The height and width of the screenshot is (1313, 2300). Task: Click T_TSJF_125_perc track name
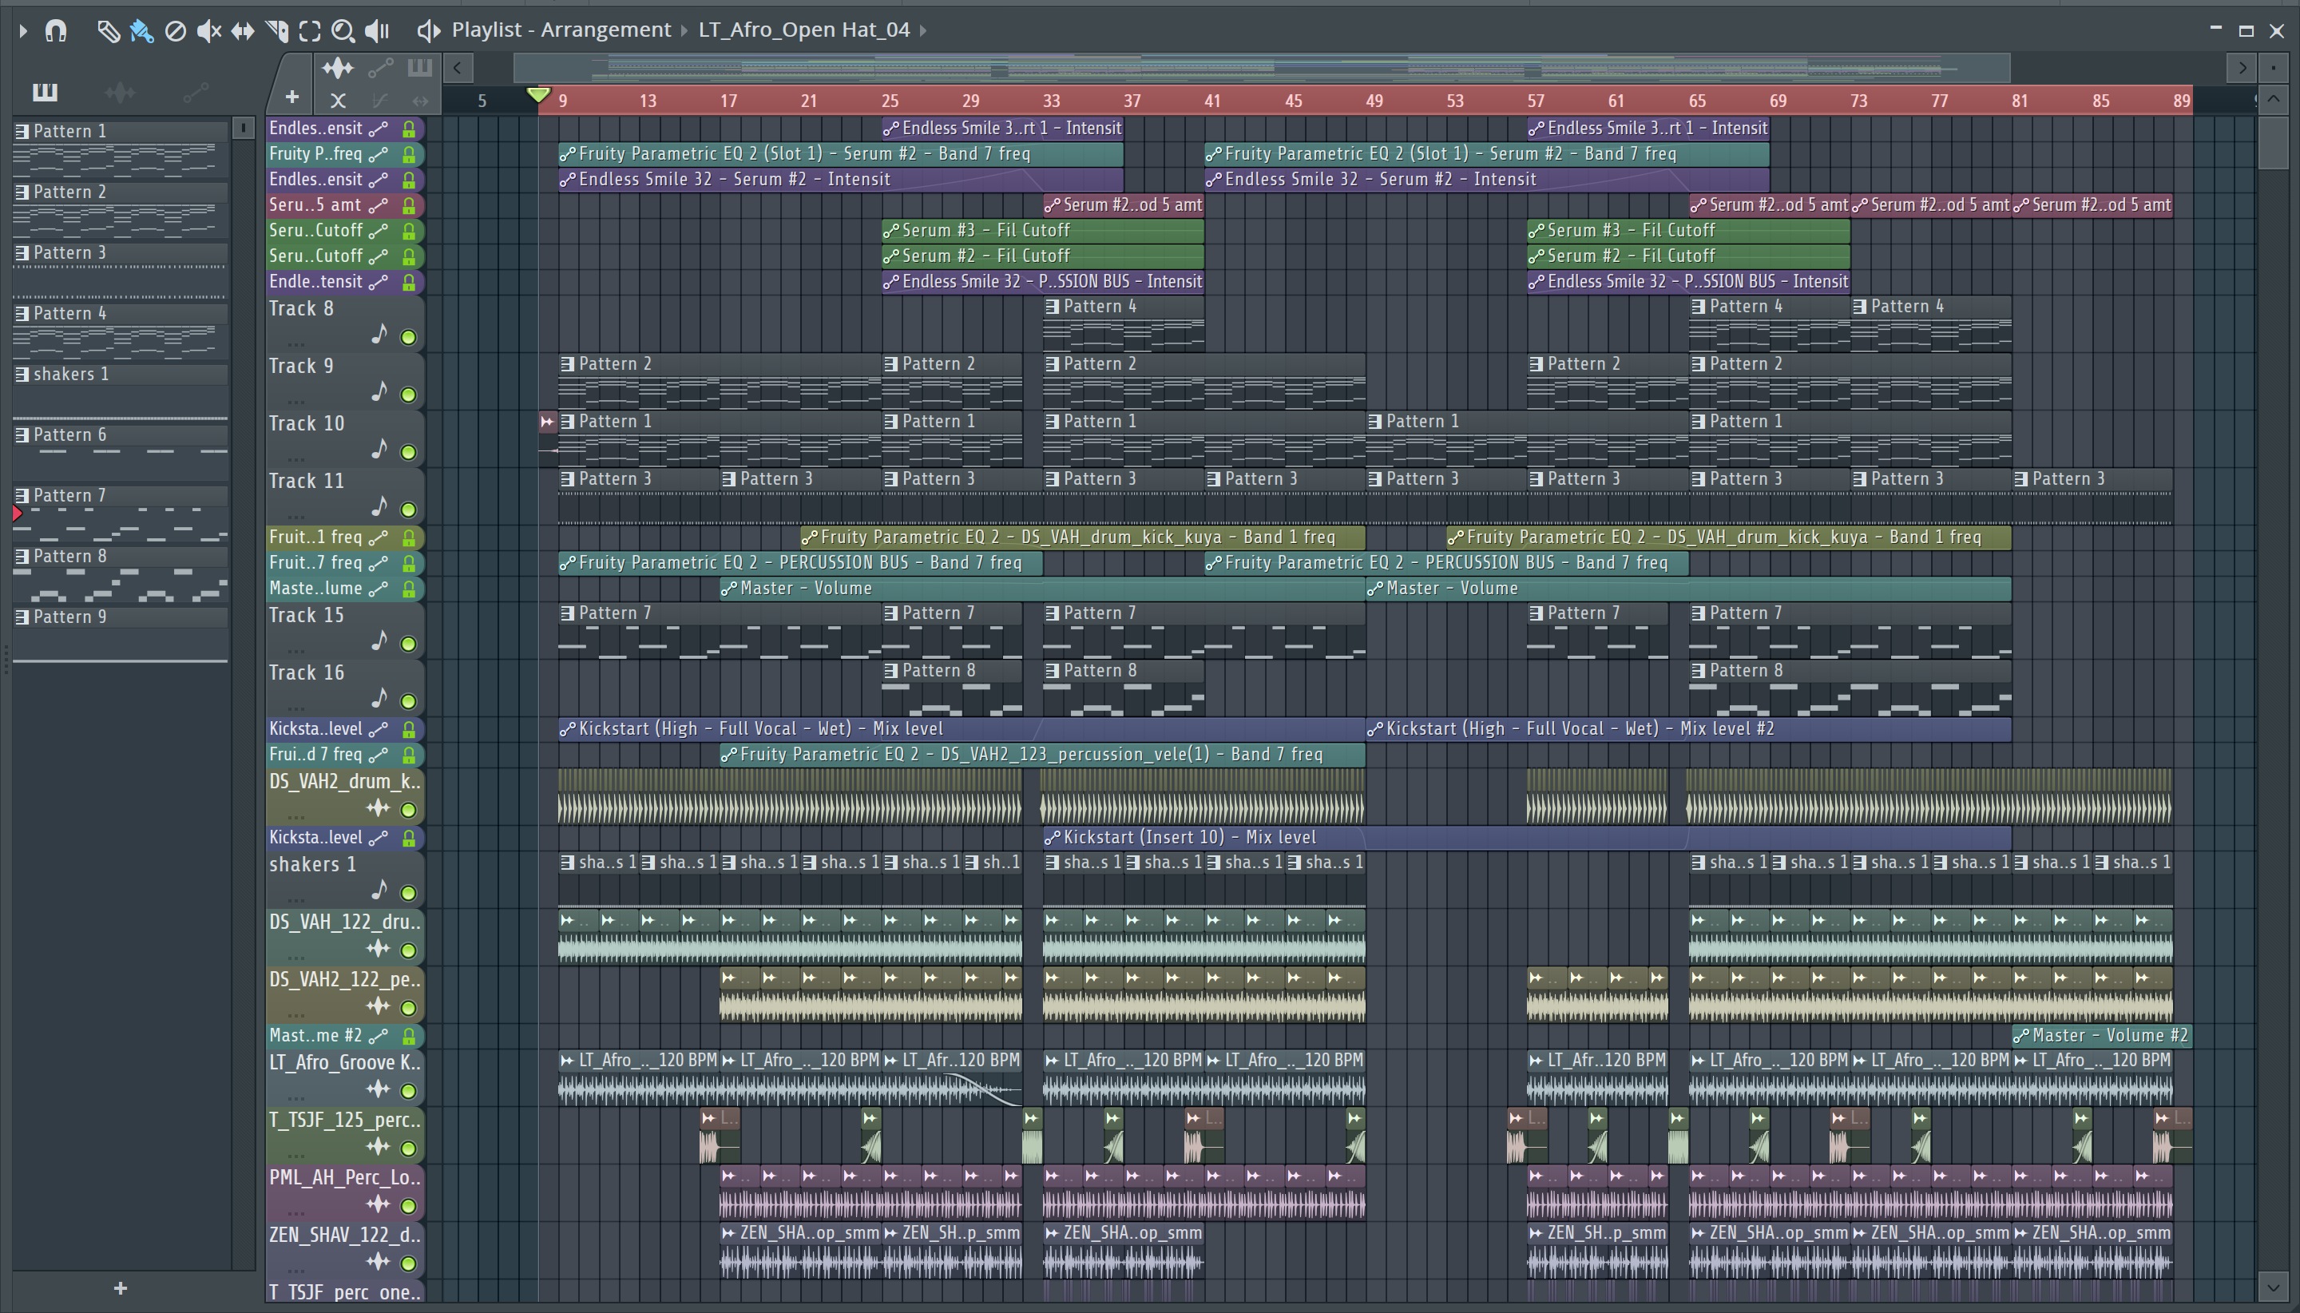[344, 1120]
